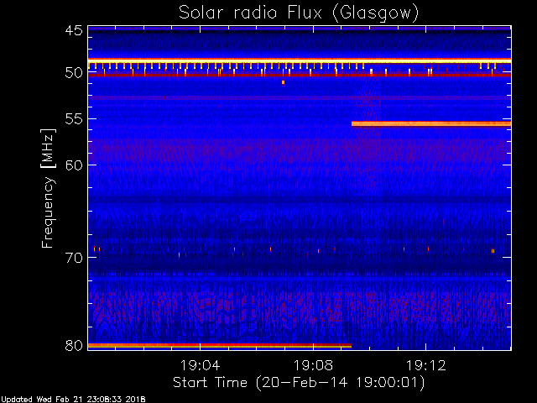Select the 19:04 time tick label
The width and height of the screenshot is (537, 403).
200,365
